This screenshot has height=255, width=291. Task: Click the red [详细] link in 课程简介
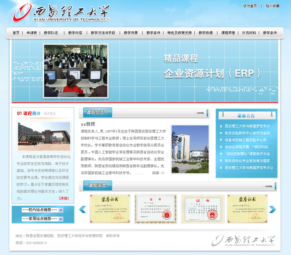point(64,199)
